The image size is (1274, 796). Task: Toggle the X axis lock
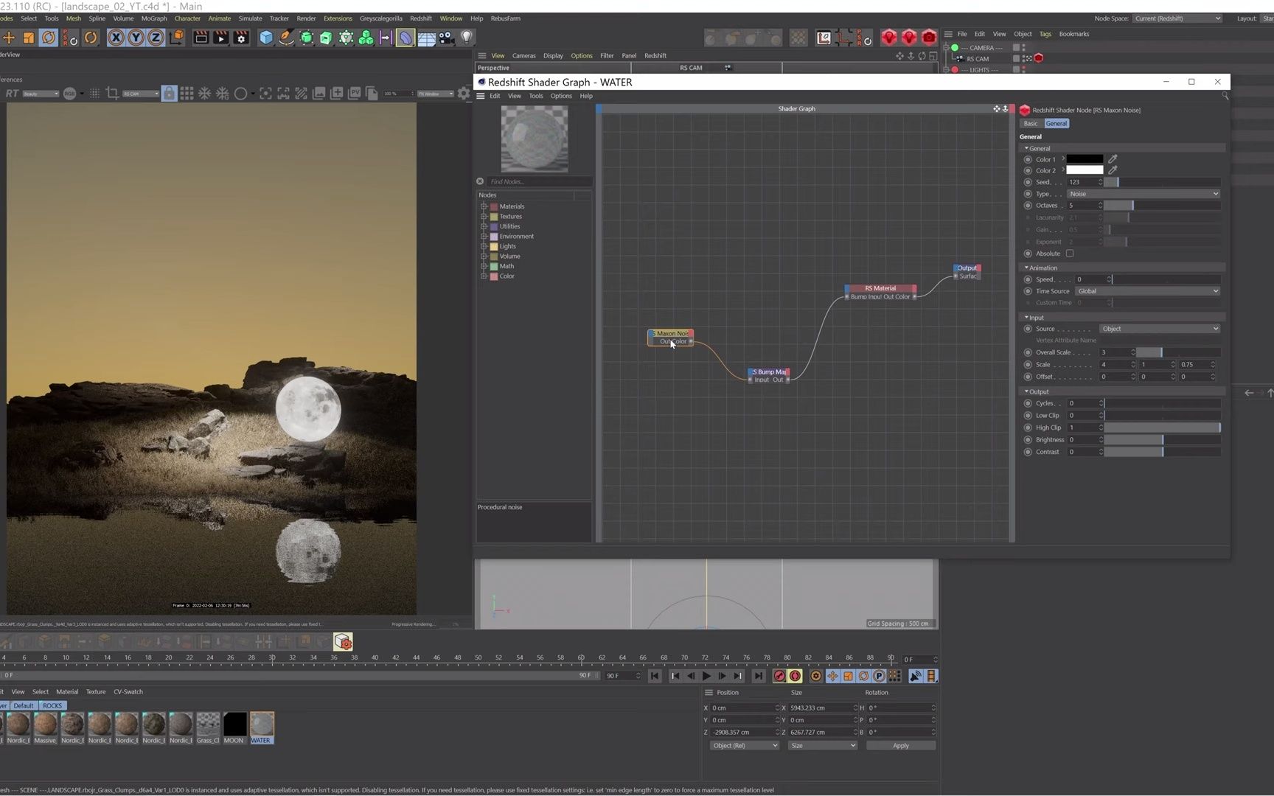click(x=116, y=38)
